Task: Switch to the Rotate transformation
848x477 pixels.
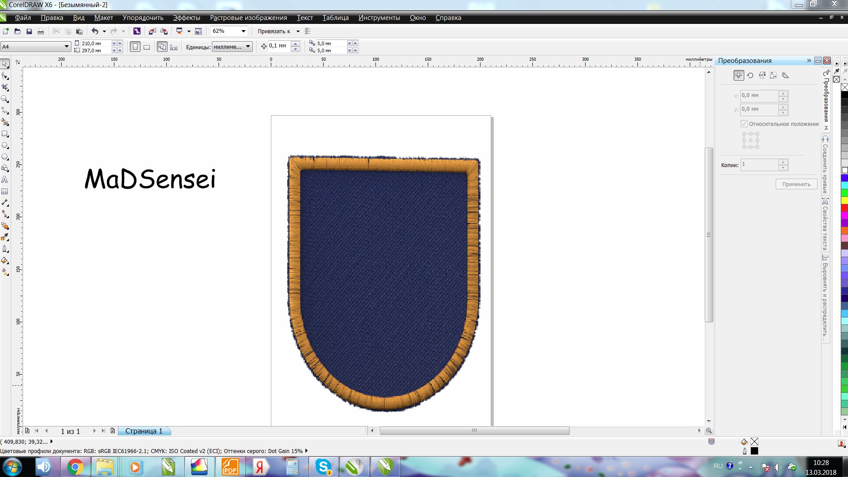Action: 750,75
